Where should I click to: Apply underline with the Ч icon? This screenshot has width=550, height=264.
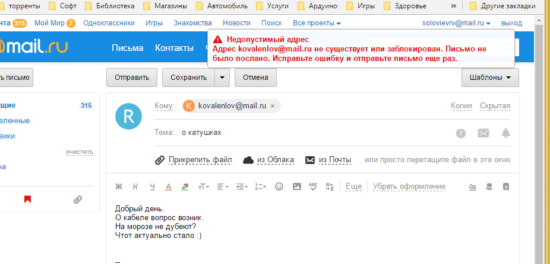coord(152,186)
